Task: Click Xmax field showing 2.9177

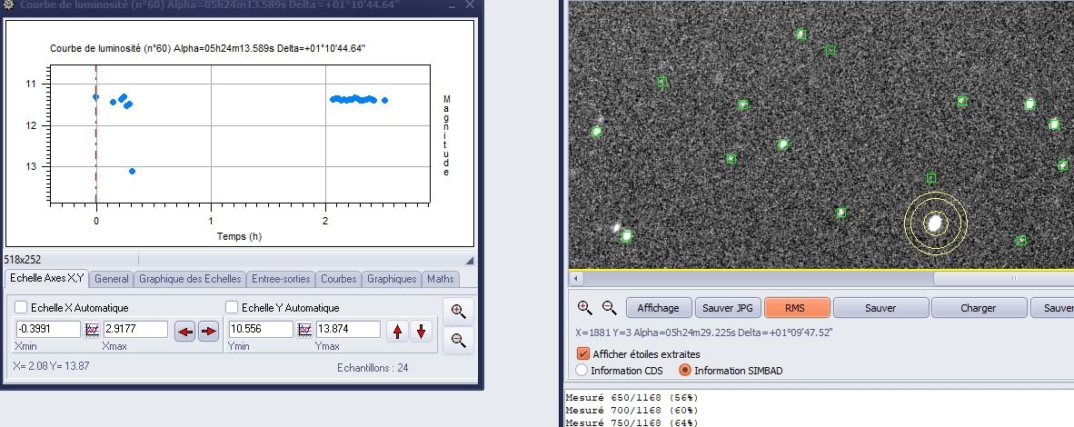Action: point(135,329)
